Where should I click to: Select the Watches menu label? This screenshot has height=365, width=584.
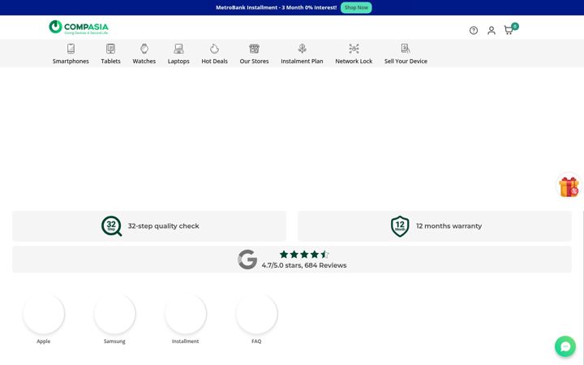coord(144,61)
